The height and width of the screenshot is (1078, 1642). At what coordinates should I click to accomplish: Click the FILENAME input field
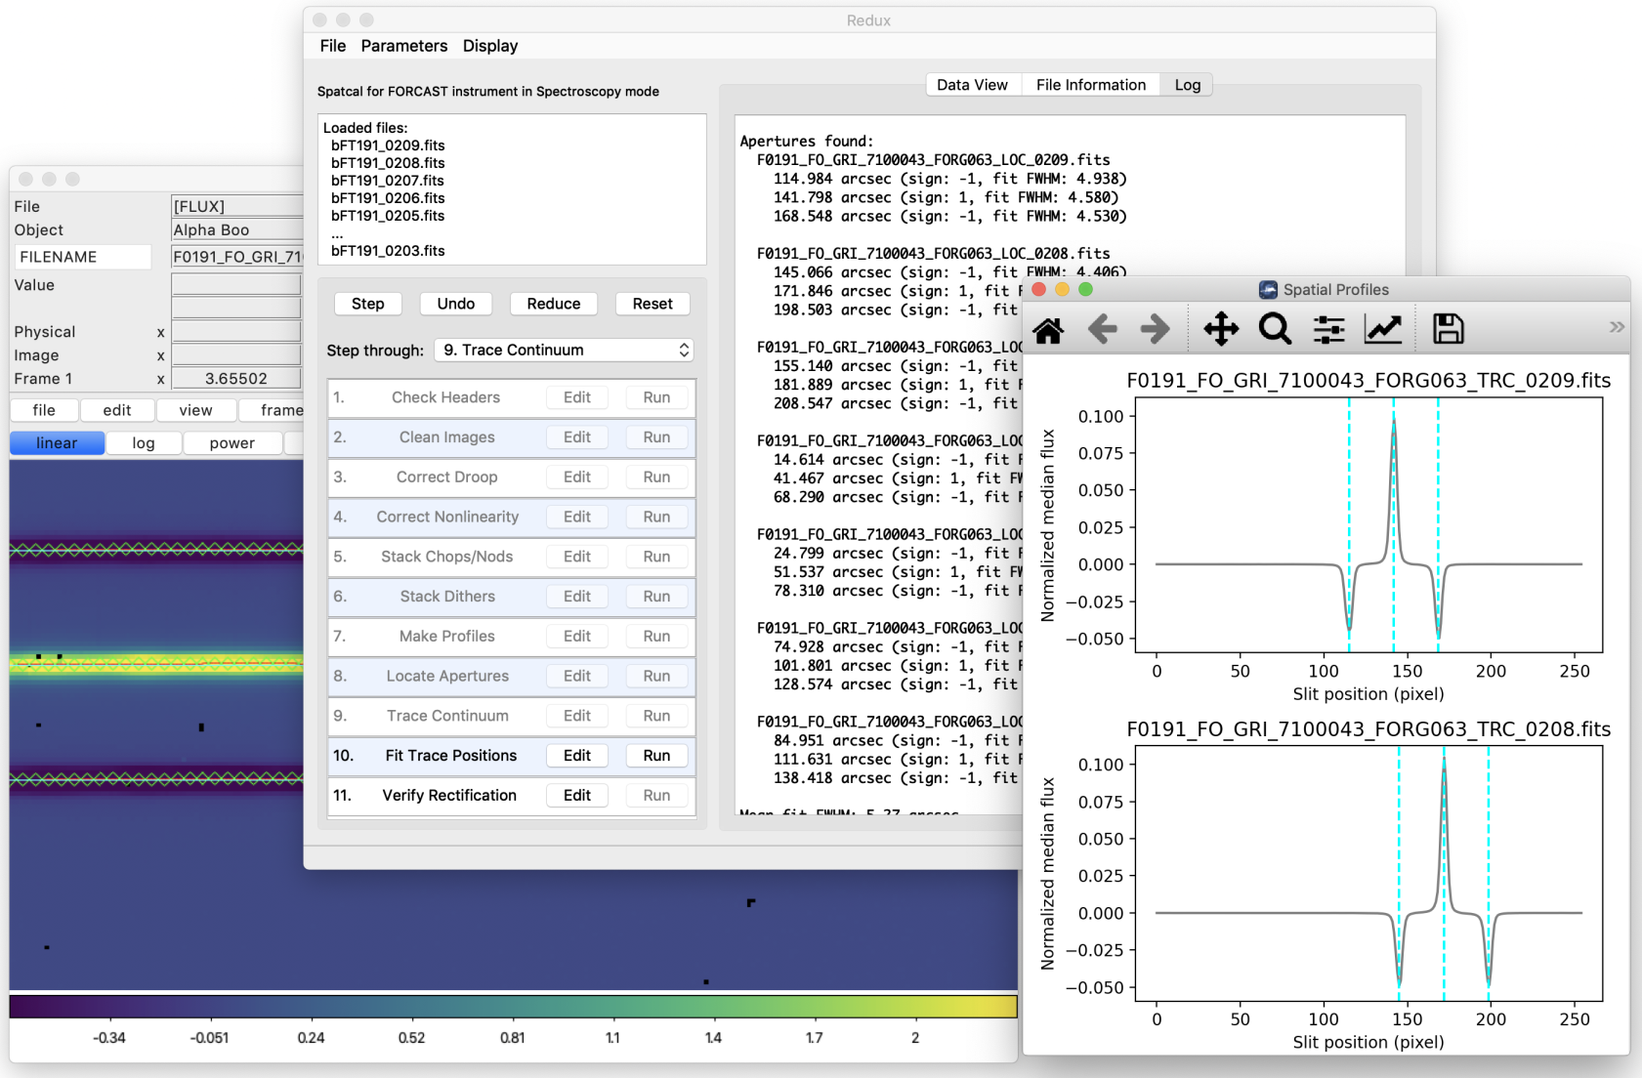[x=82, y=257]
